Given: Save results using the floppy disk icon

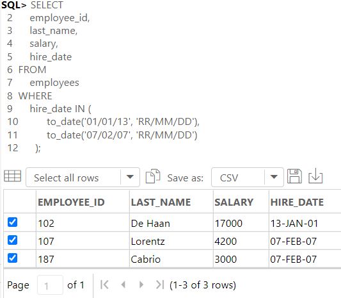Looking at the screenshot, I should (294, 176).
